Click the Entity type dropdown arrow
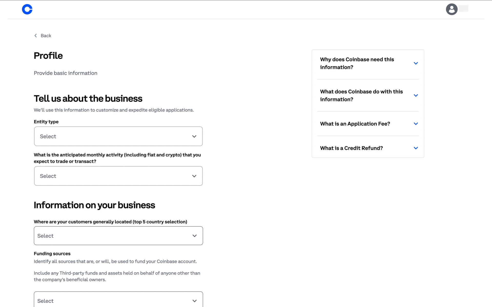 click(x=194, y=136)
